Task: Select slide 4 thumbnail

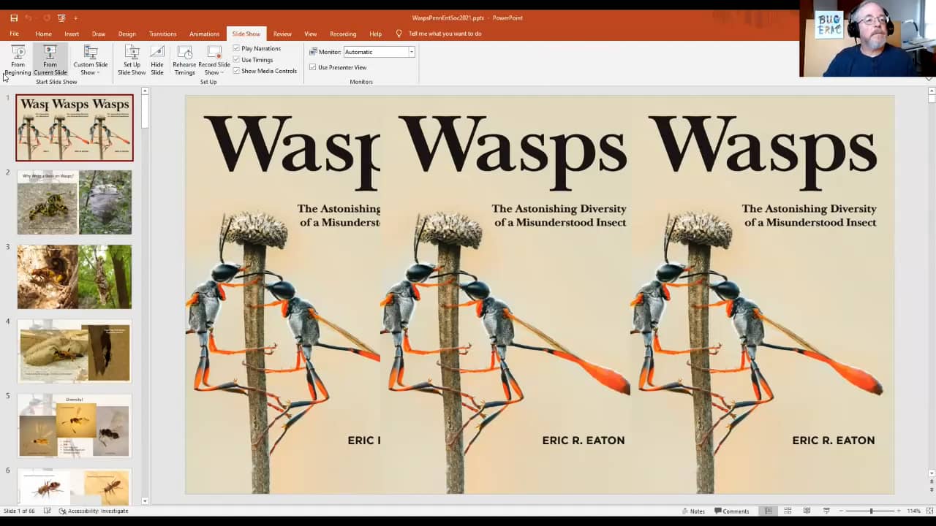Action: 75,351
